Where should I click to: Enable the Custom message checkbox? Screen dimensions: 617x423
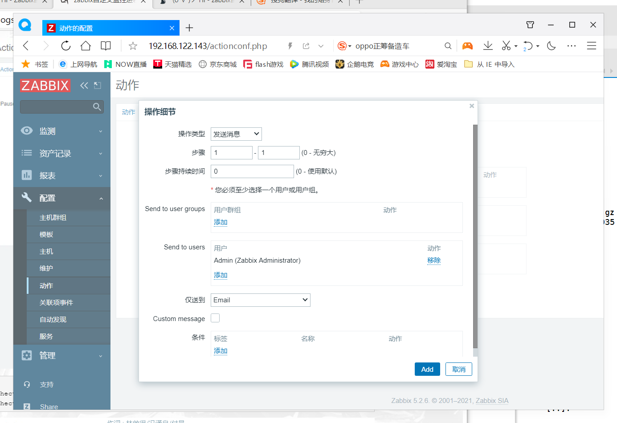click(215, 318)
